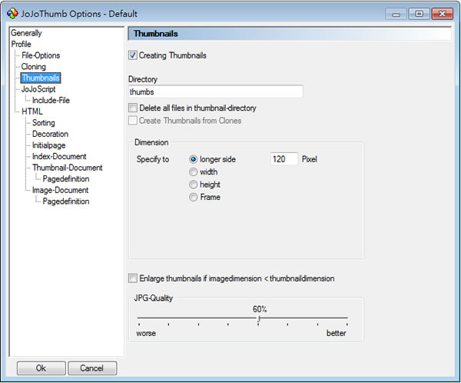Go to the Cloning options page
Viewport: 461px width, 383px height.
click(x=34, y=67)
